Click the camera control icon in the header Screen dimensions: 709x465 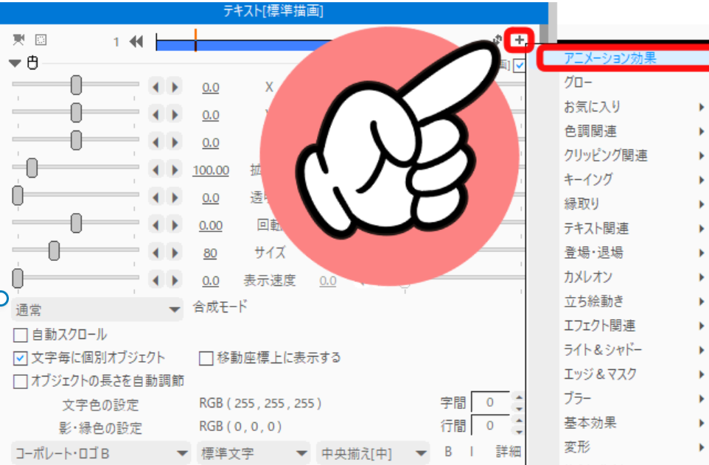(18, 40)
